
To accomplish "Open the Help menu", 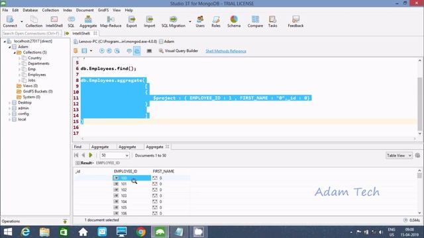I will tap(129, 10).
